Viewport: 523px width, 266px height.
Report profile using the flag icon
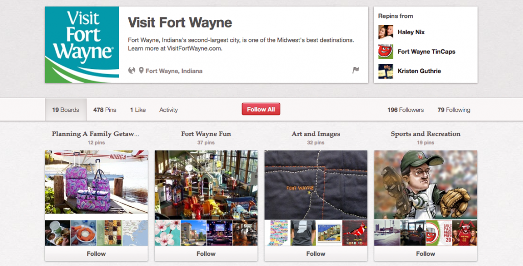[356, 70]
